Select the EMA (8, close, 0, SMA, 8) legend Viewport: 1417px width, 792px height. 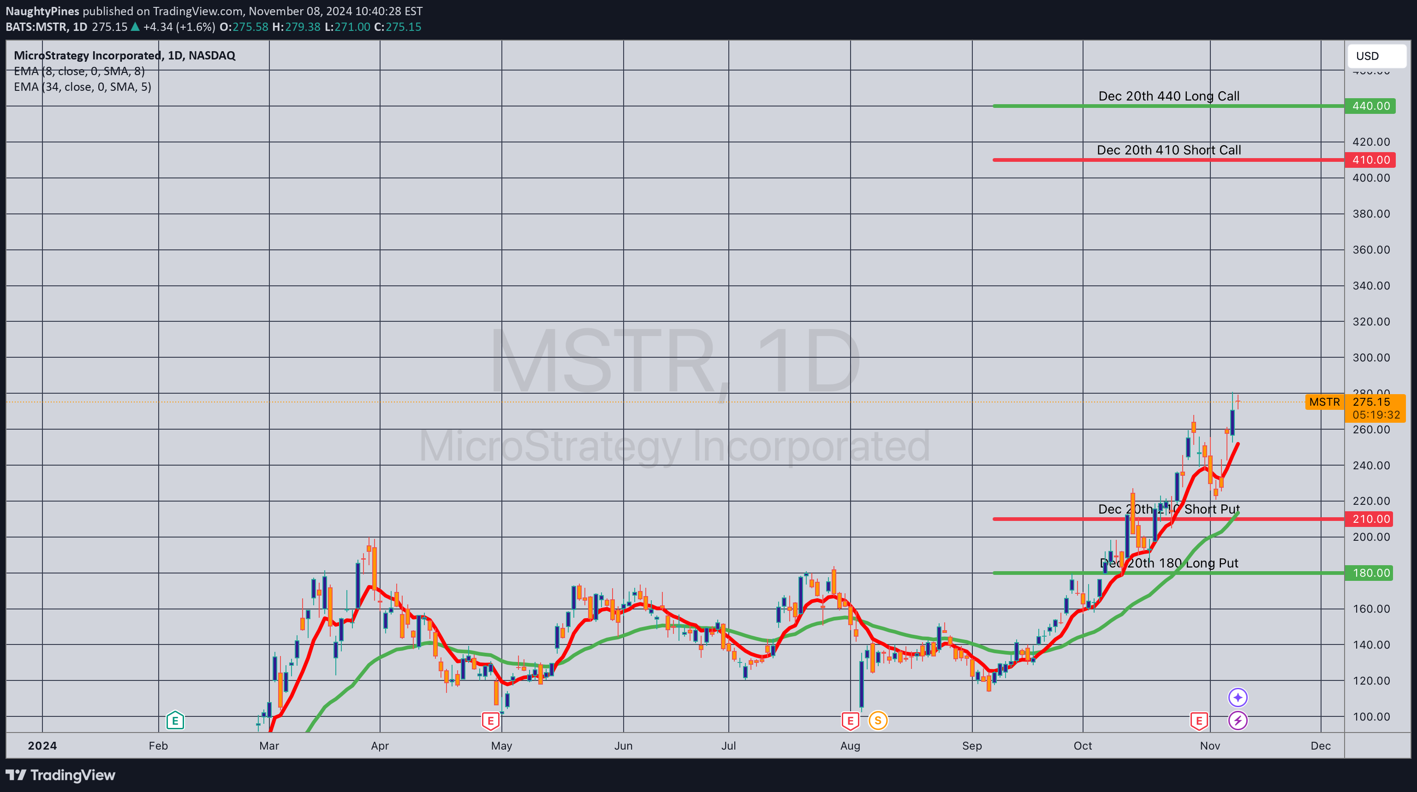pyautogui.click(x=79, y=71)
